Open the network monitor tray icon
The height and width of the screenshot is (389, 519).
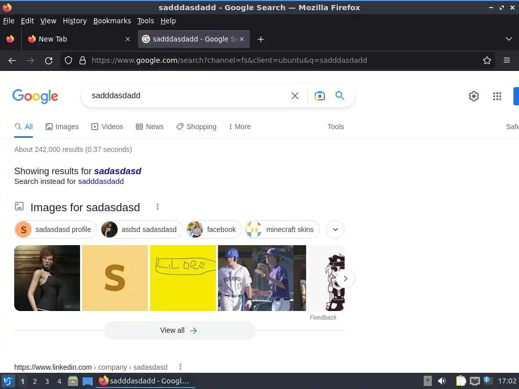coord(474,381)
